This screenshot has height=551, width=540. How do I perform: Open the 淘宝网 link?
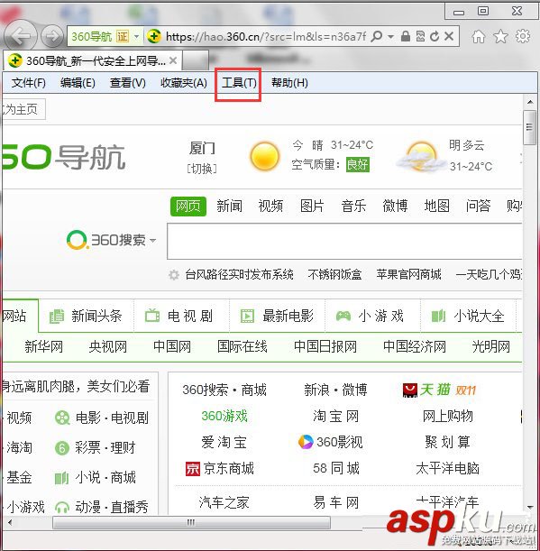335,417
